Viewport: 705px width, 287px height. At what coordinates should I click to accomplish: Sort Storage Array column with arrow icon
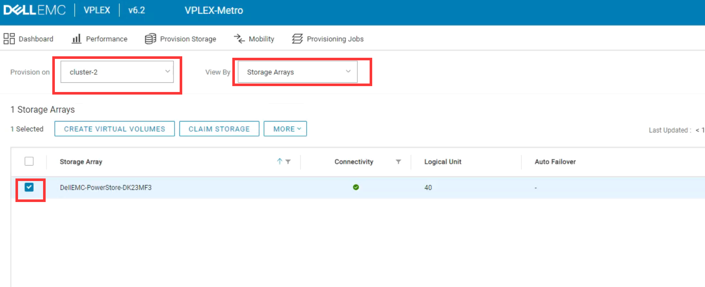[x=279, y=162]
